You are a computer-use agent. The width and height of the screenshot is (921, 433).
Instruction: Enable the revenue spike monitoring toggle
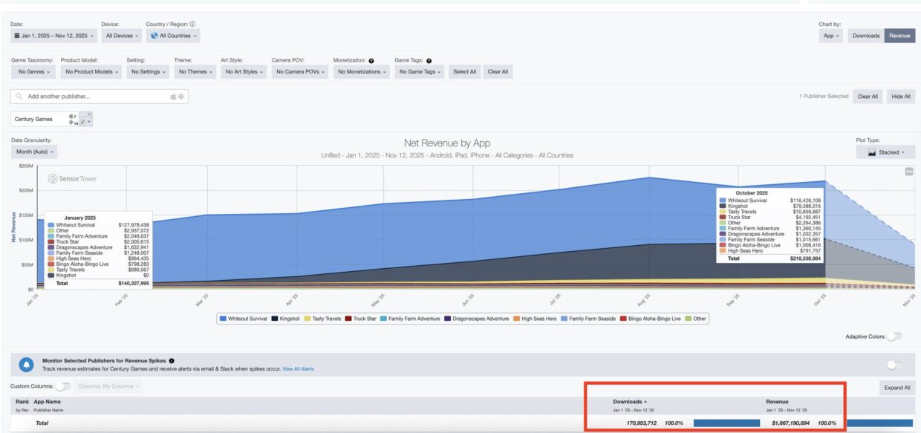tap(894, 365)
